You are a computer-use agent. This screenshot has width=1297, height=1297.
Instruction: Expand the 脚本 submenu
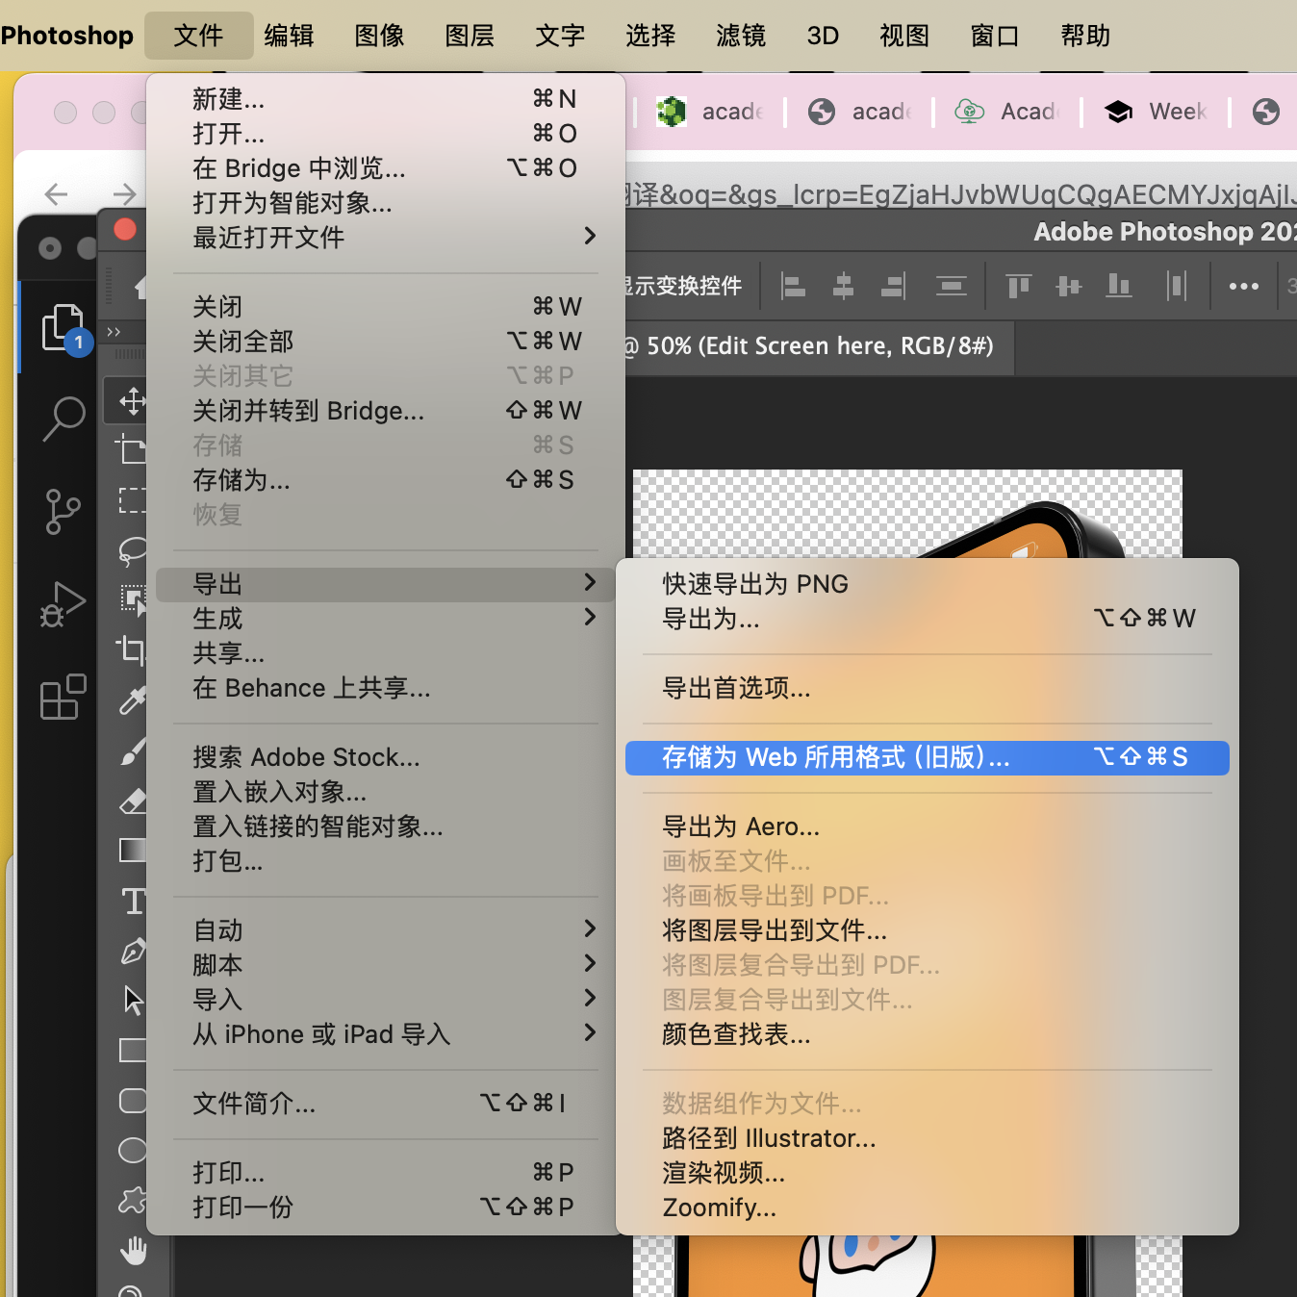(x=385, y=964)
